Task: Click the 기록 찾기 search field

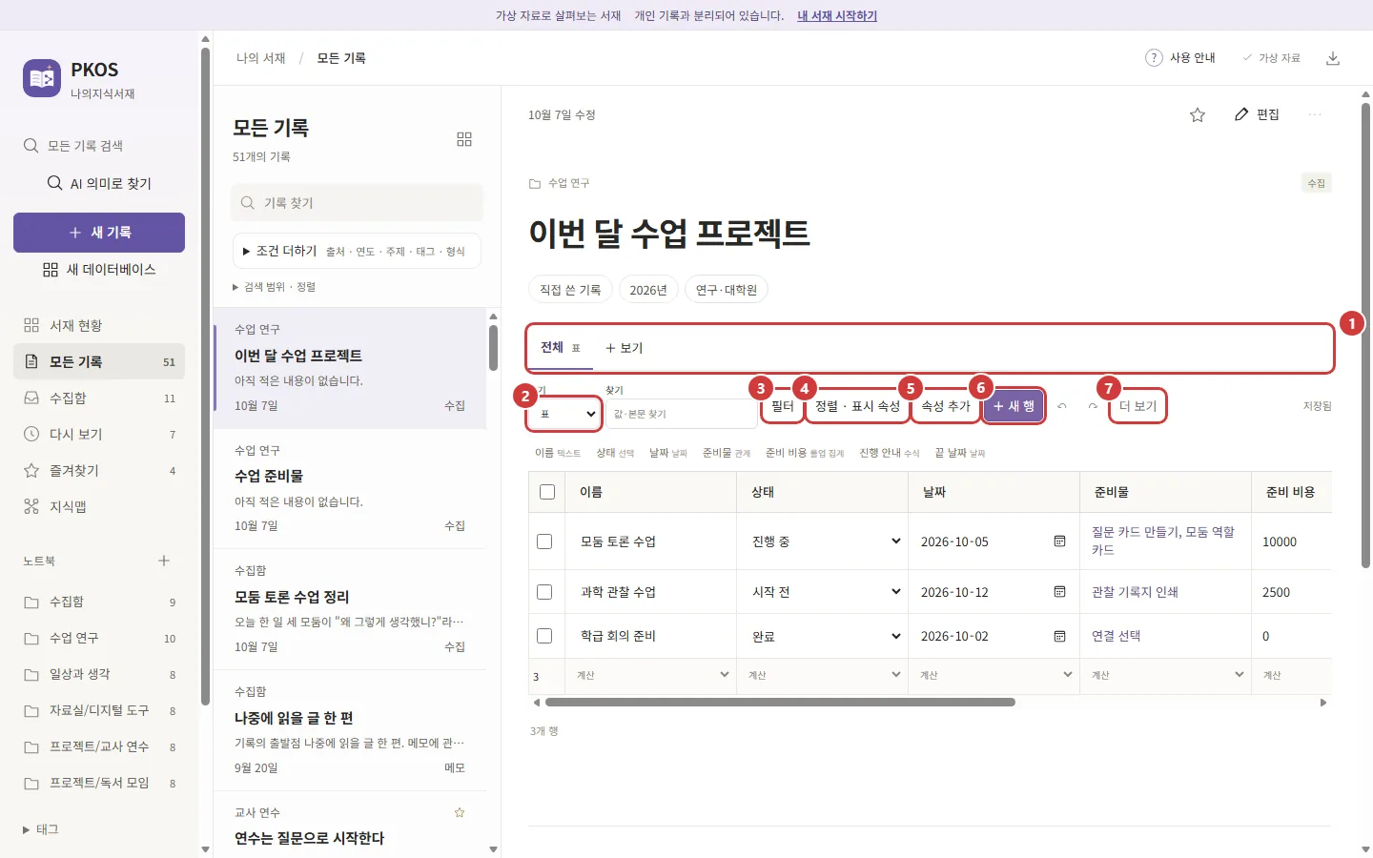Action: click(x=357, y=203)
